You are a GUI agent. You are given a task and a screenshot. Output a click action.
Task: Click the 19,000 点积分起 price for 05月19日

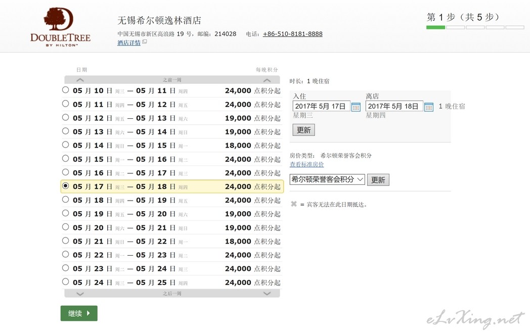coord(253,214)
